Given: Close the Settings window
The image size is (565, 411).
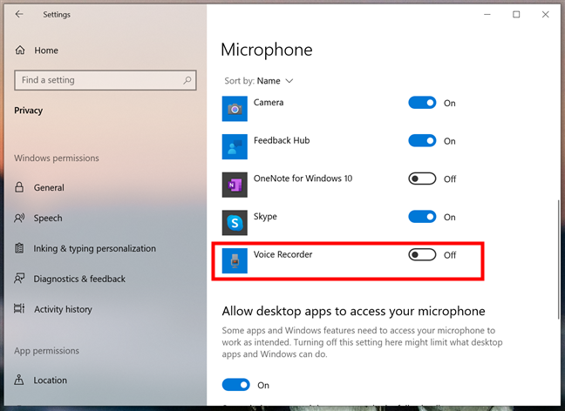Looking at the screenshot, I should (546, 15).
